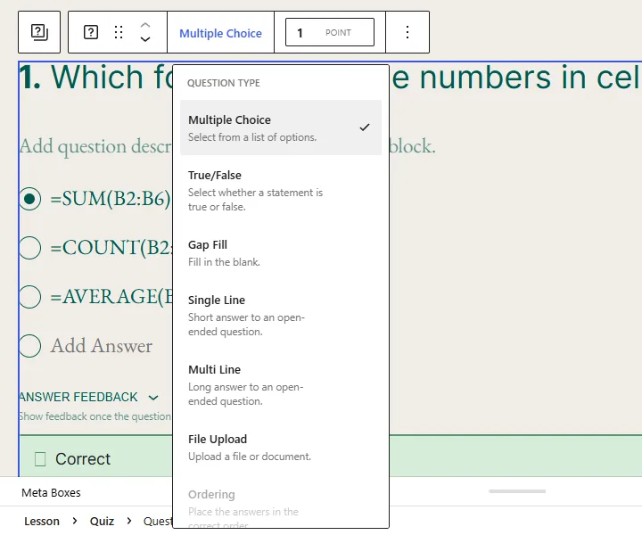
Task: Click the Add Answer radio button
Action: pyautogui.click(x=30, y=346)
